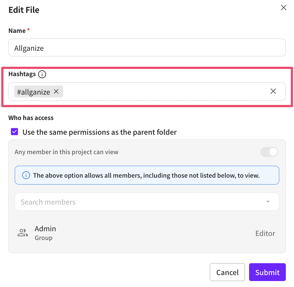Click the blue notice message text
Screen dimensions: 294x287
146,175
